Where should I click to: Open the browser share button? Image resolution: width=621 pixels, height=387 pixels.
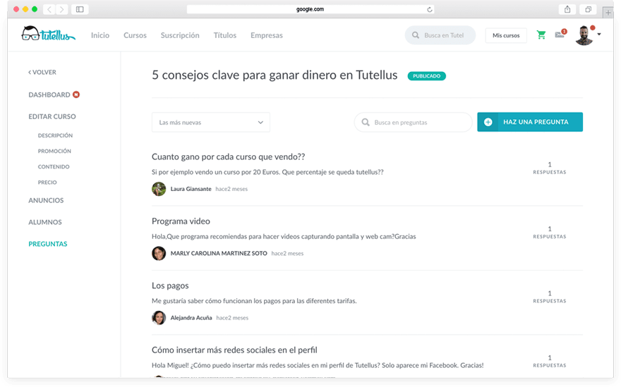[x=567, y=9]
